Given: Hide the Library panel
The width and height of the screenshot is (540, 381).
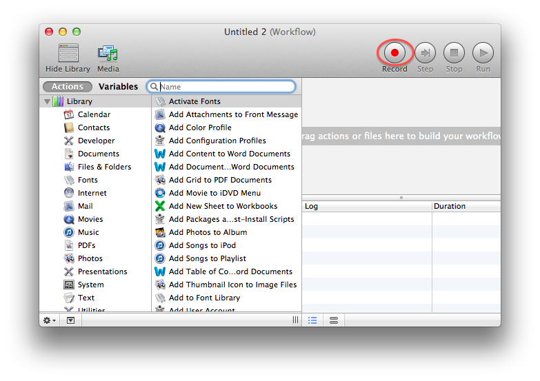Looking at the screenshot, I should tap(68, 58).
